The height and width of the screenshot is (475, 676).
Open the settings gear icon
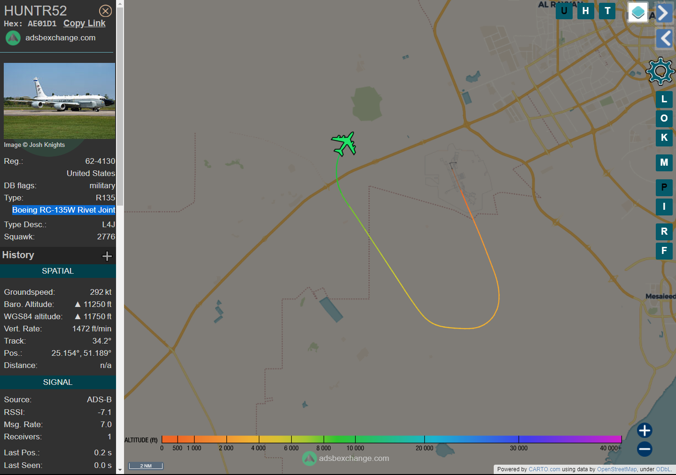[660, 71]
